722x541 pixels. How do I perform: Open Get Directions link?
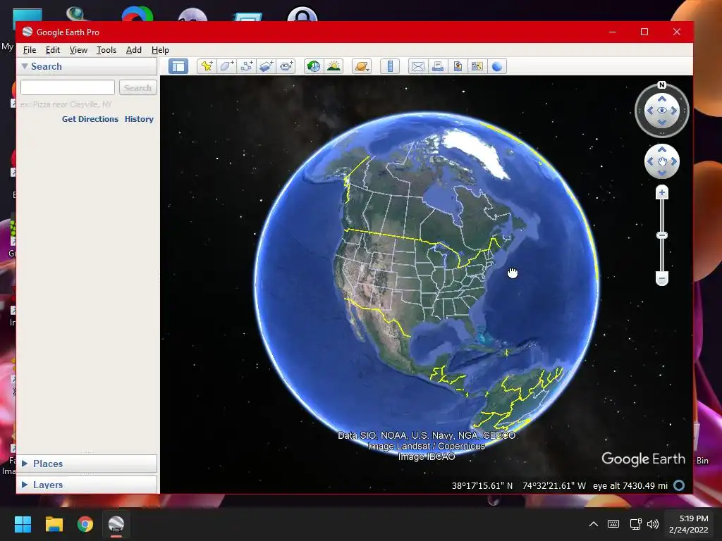point(90,118)
